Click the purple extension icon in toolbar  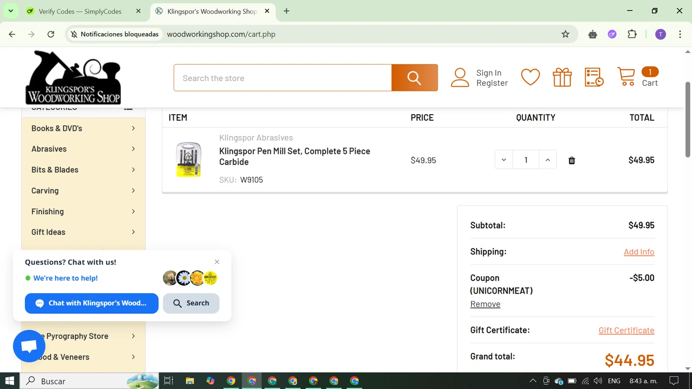612,34
